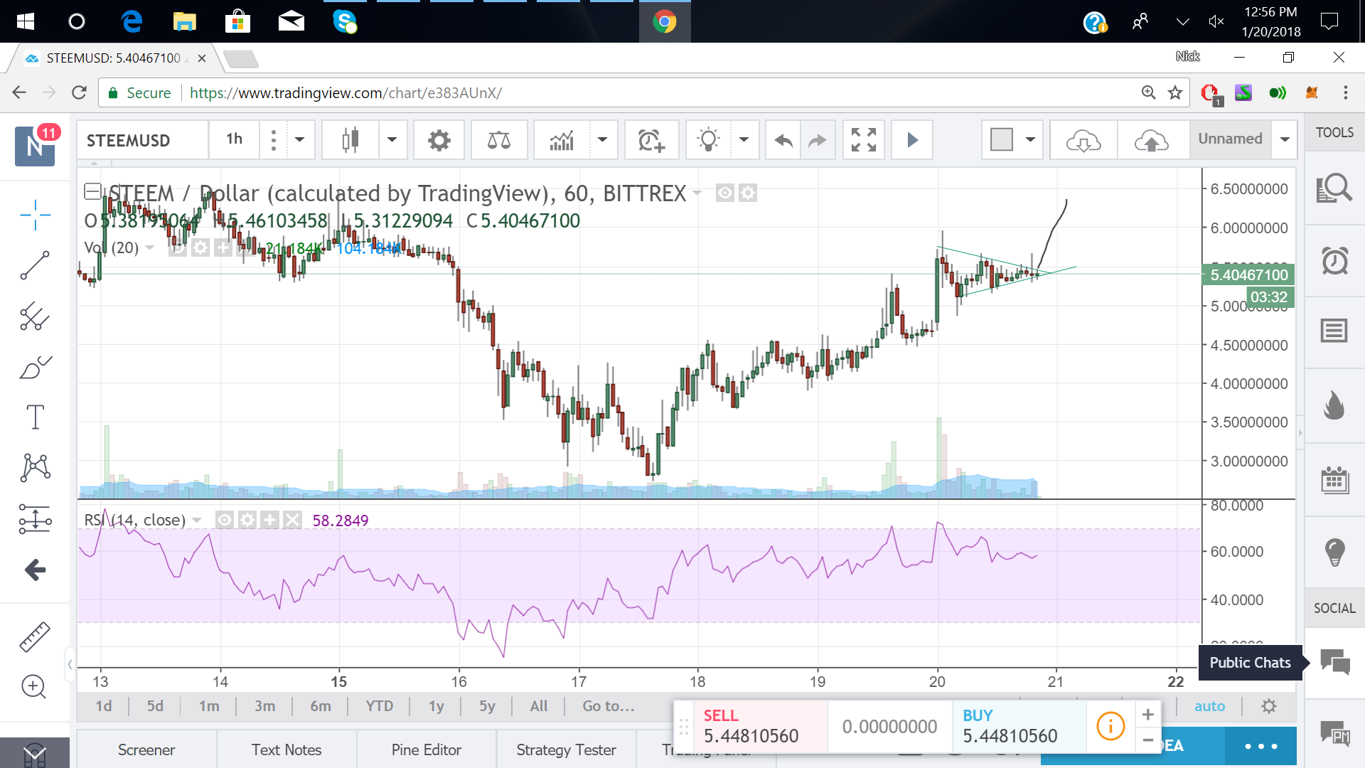Open the Unnamed layout dropdown arrow
1365x768 pixels.
pyautogui.click(x=1285, y=140)
